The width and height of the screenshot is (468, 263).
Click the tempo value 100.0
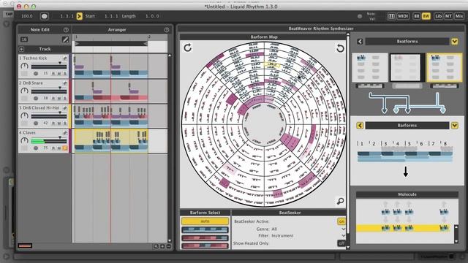pos(27,16)
